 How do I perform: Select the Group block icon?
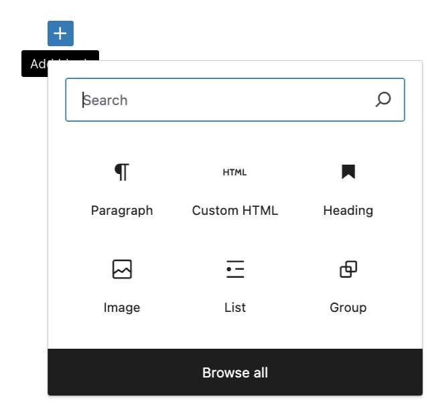click(x=348, y=269)
